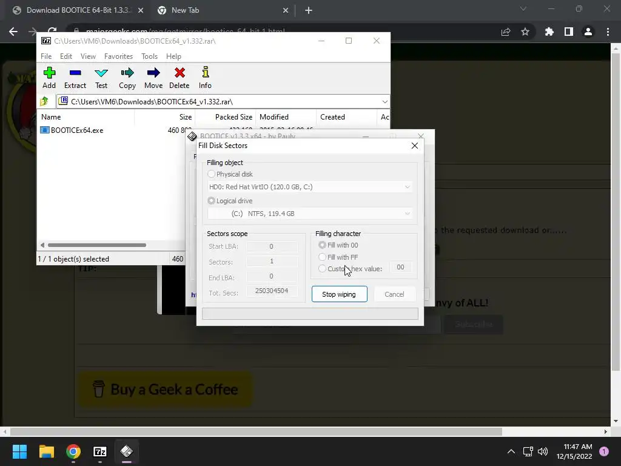Select Custom hex value option
The height and width of the screenshot is (466, 621).
323,269
